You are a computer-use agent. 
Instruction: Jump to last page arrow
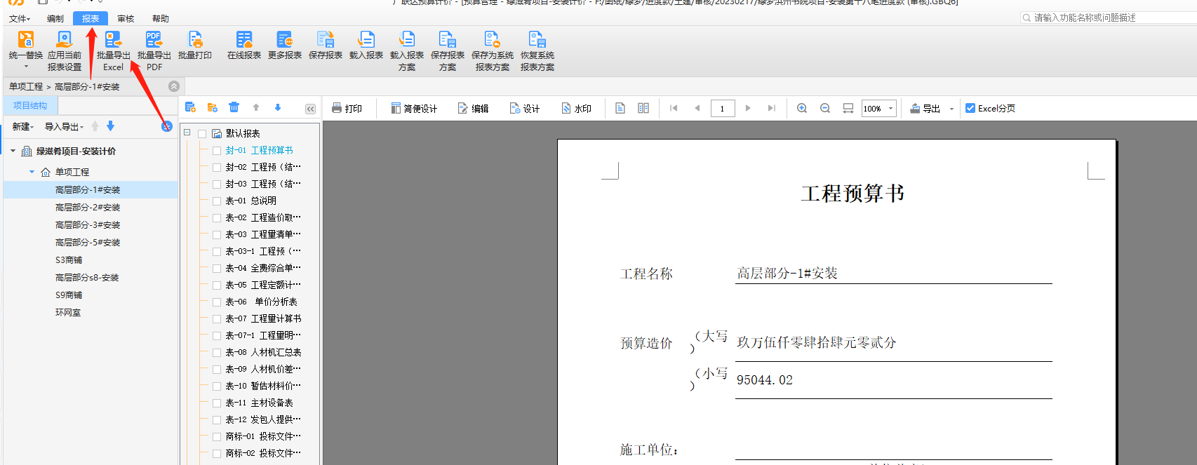(771, 108)
